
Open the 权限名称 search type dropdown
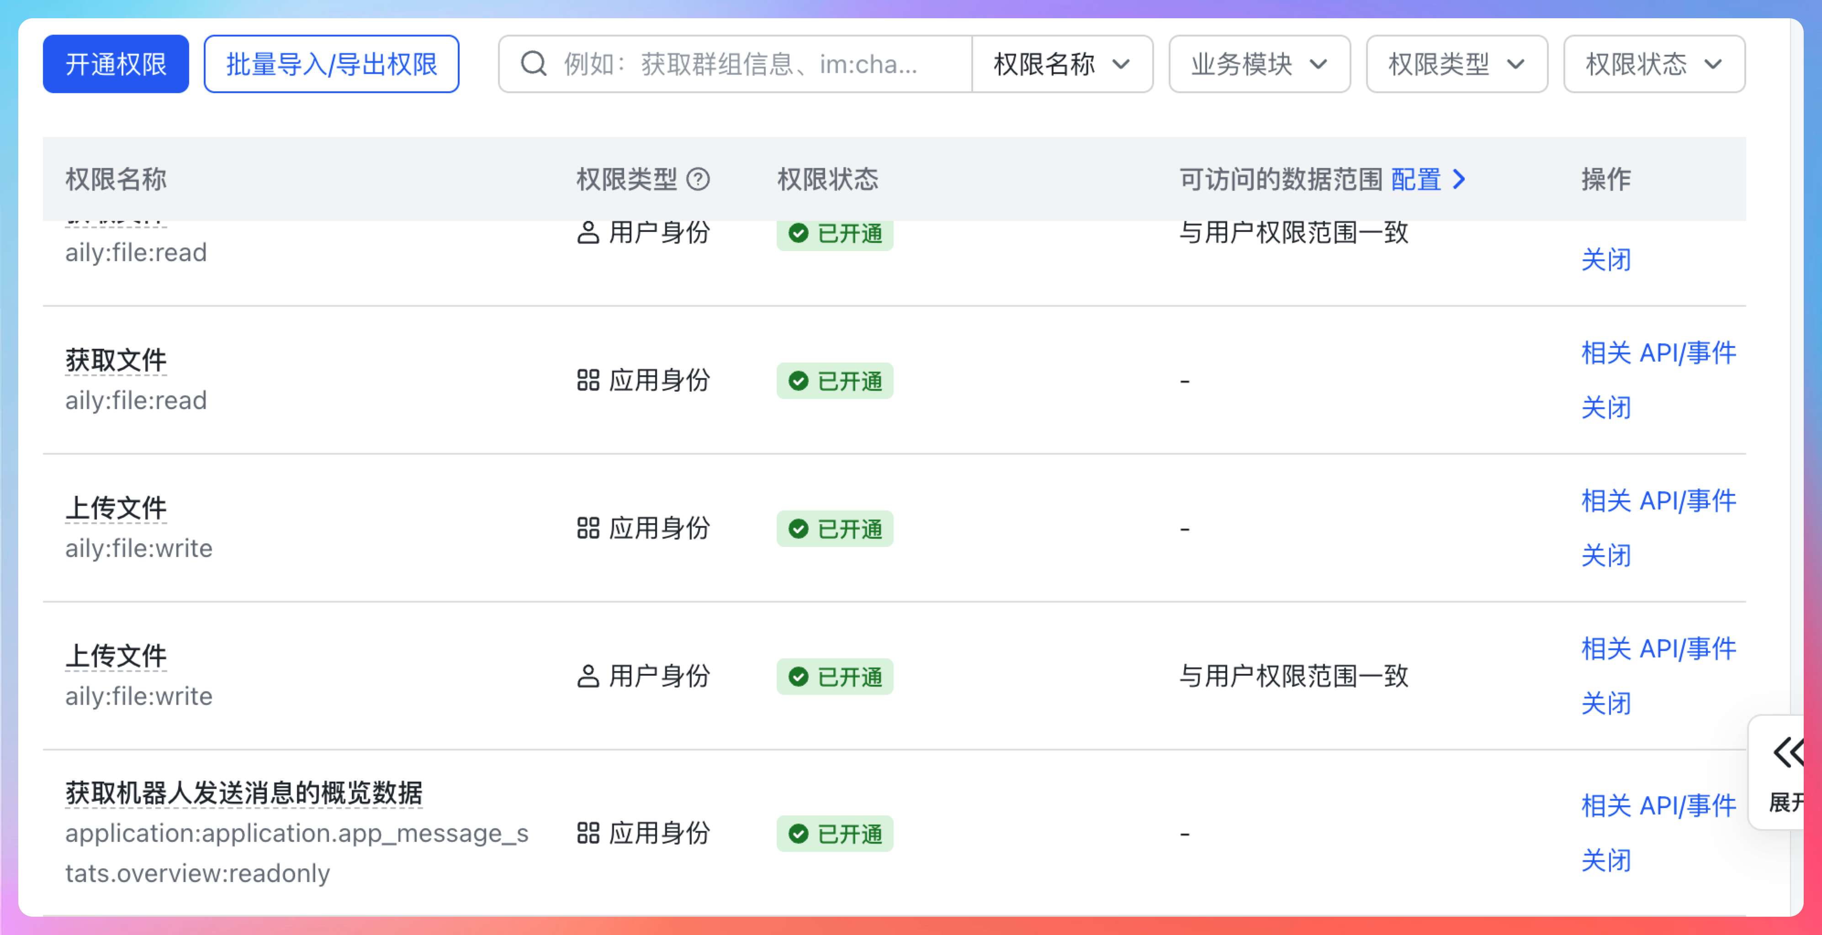(x=1061, y=64)
